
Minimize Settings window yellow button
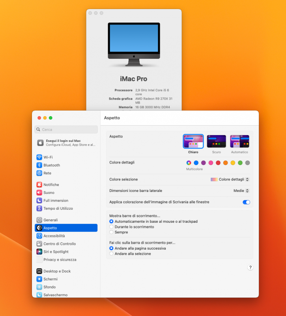pyautogui.click(x=45, y=118)
